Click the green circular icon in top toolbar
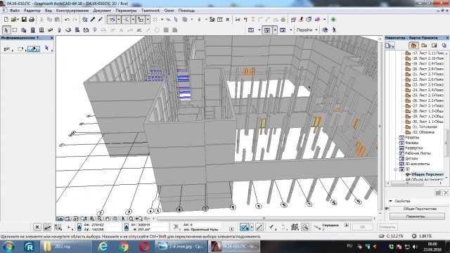Screen dimensions: 450x253 333,20
